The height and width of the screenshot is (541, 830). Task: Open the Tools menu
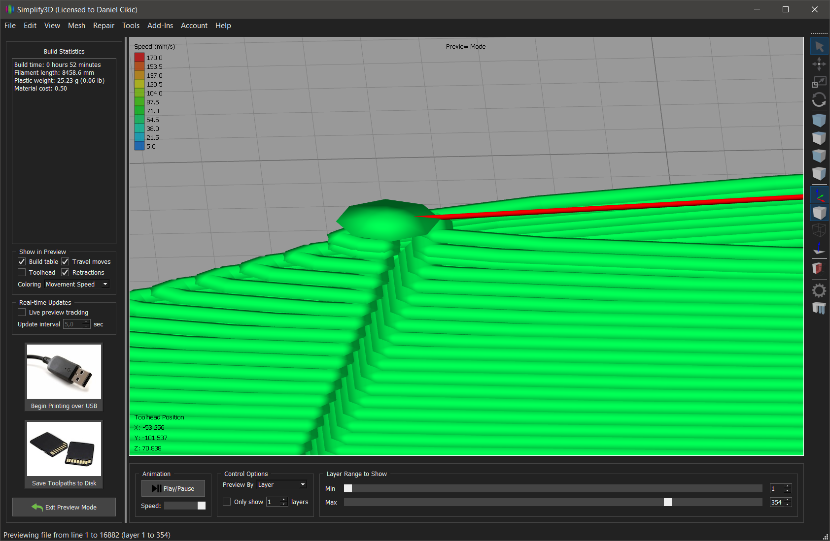click(131, 26)
